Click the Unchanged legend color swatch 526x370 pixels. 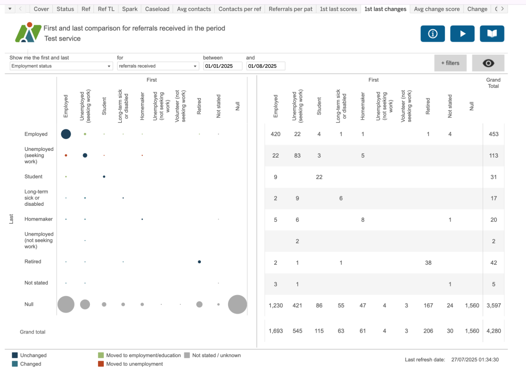tap(15, 355)
